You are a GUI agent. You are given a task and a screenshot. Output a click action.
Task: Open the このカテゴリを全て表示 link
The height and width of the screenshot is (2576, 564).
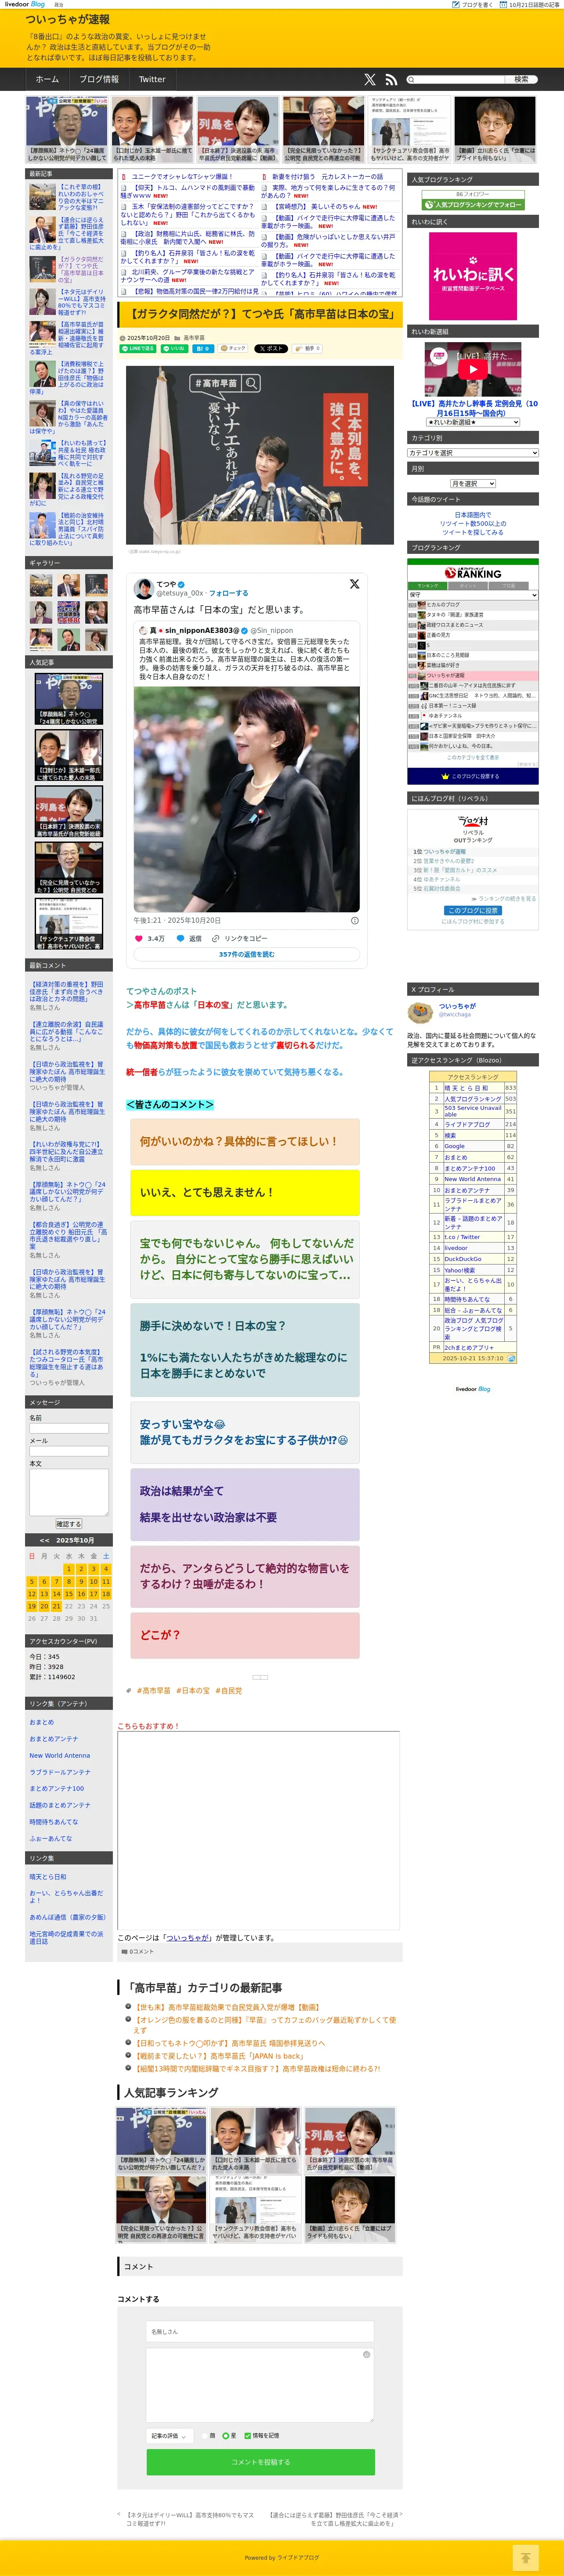(473, 757)
